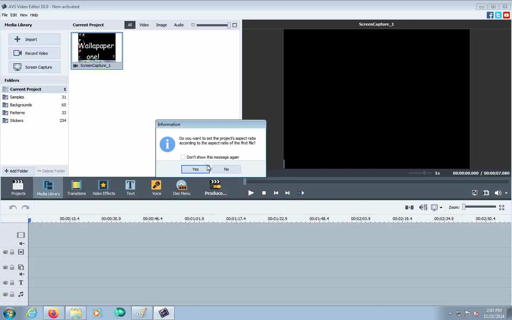Click the full screen preview icon
The height and width of the screenshot is (320, 512).
pyautogui.click(x=474, y=193)
